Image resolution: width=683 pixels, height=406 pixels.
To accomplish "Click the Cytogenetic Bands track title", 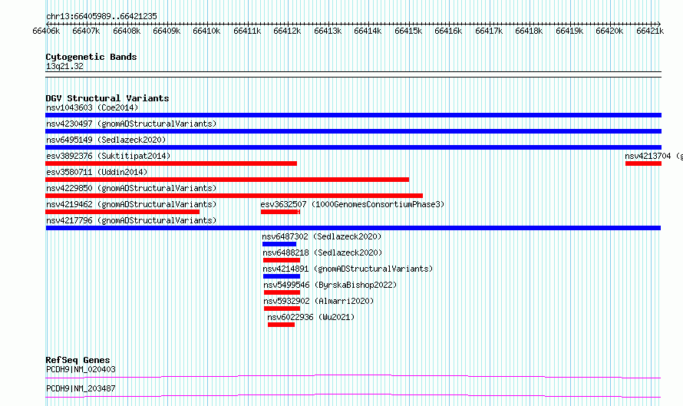I will click(x=91, y=57).
